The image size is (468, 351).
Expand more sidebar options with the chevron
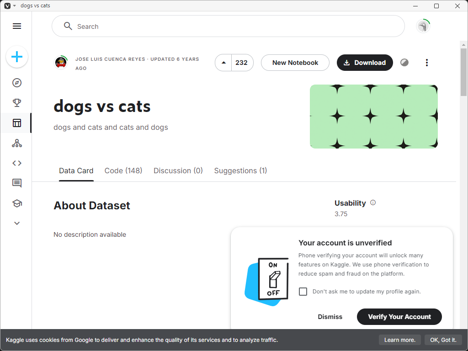pyautogui.click(x=17, y=223)
